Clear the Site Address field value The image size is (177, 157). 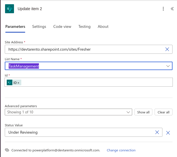point(167,49)
